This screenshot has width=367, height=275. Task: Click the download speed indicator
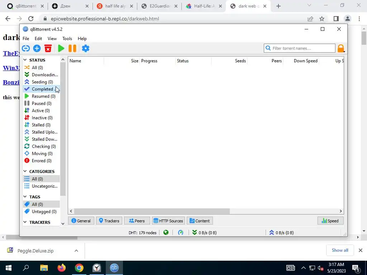[205, 233]
